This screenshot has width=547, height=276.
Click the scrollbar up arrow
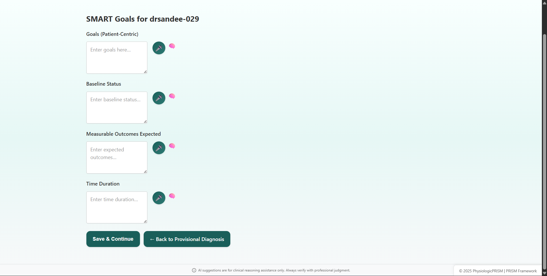click(x=544, y=3)
